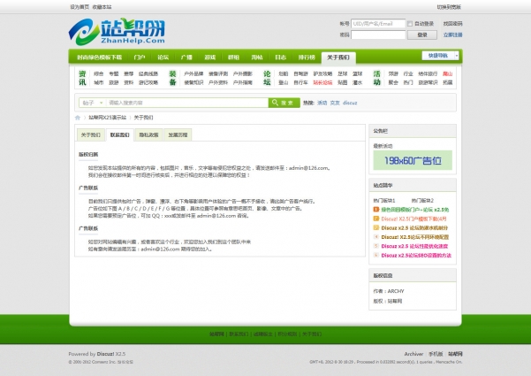This screenshot has width=531, height=376.
Task: Click the number 1 ranked list badge
Action: tap(375, 210)
